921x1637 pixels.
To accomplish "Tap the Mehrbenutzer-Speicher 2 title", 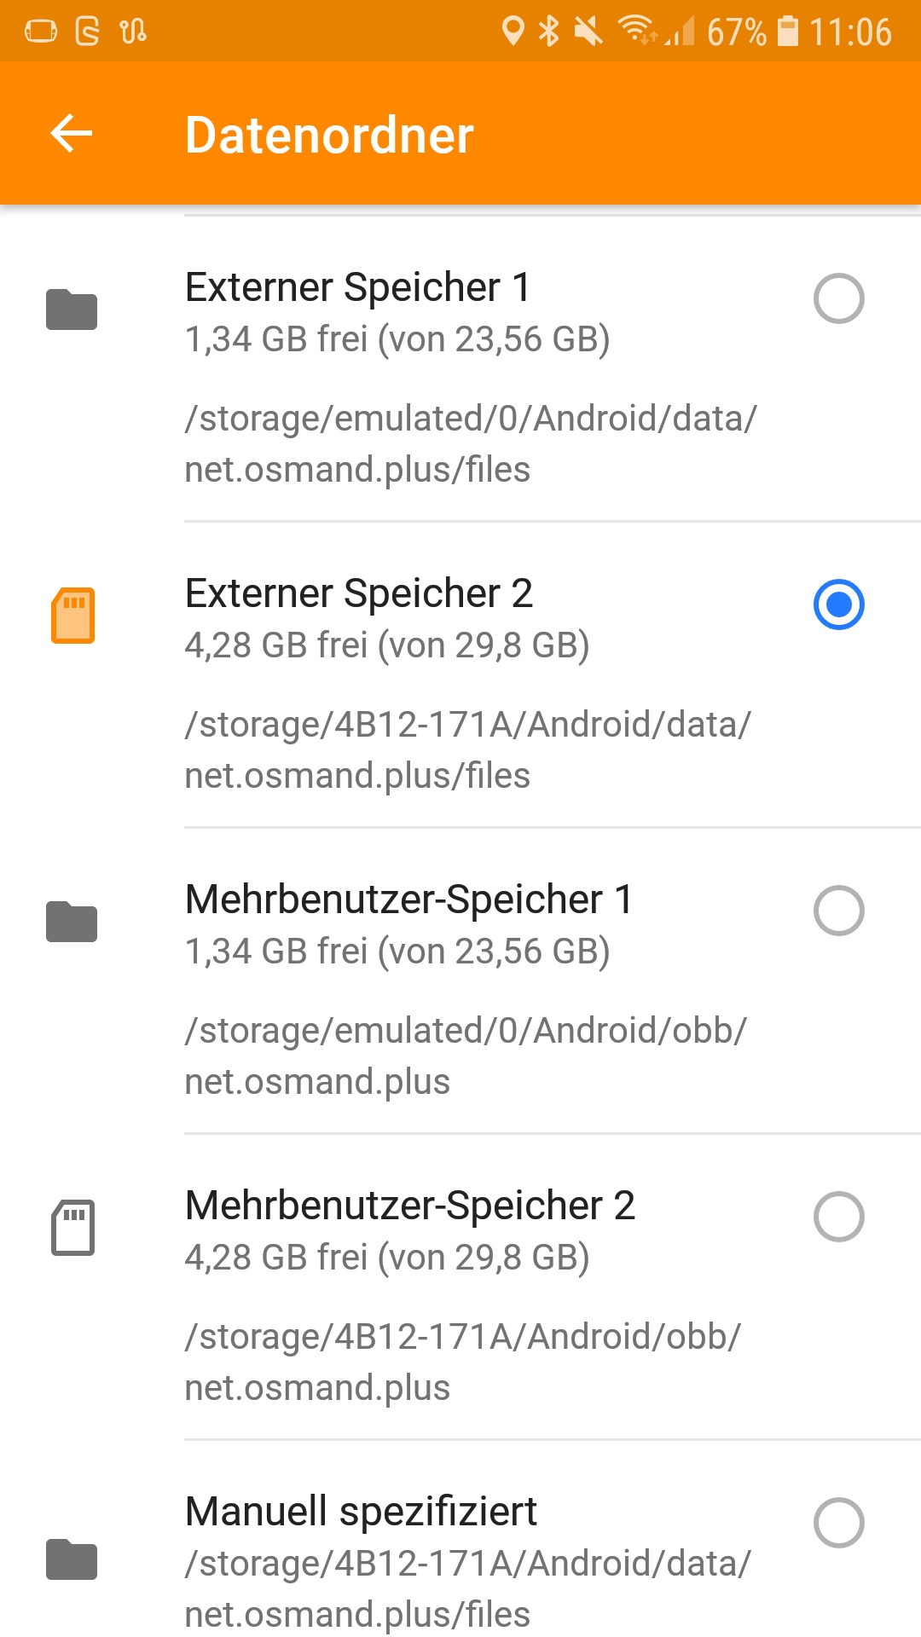I will (x=410, y=1206).
